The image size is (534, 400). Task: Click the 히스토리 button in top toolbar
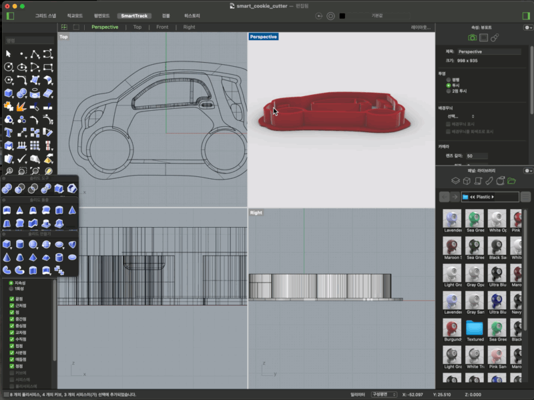pos(191,15)
